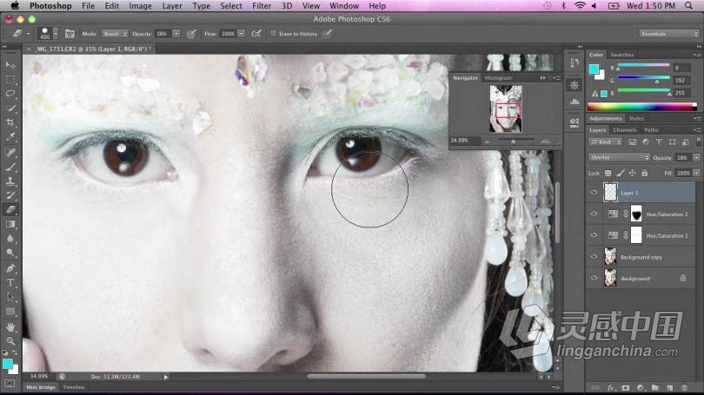Open the Filter menu
The image size is (704, 395).
(262, 6)
